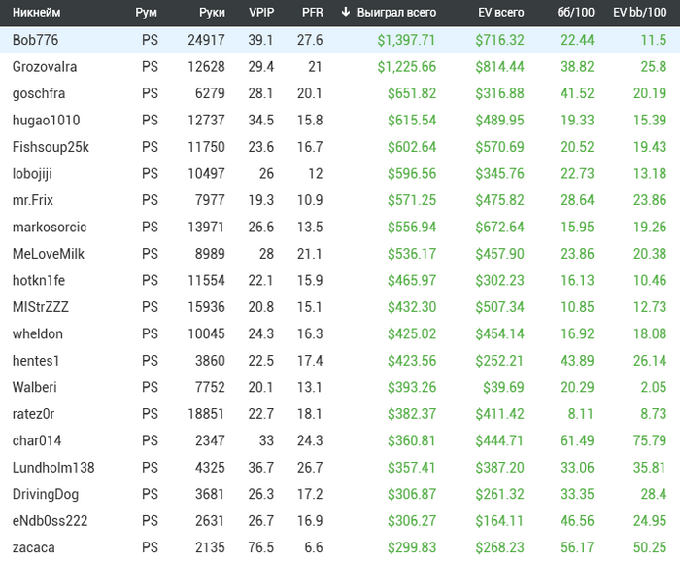Select player Bob776

coord(35,40)
